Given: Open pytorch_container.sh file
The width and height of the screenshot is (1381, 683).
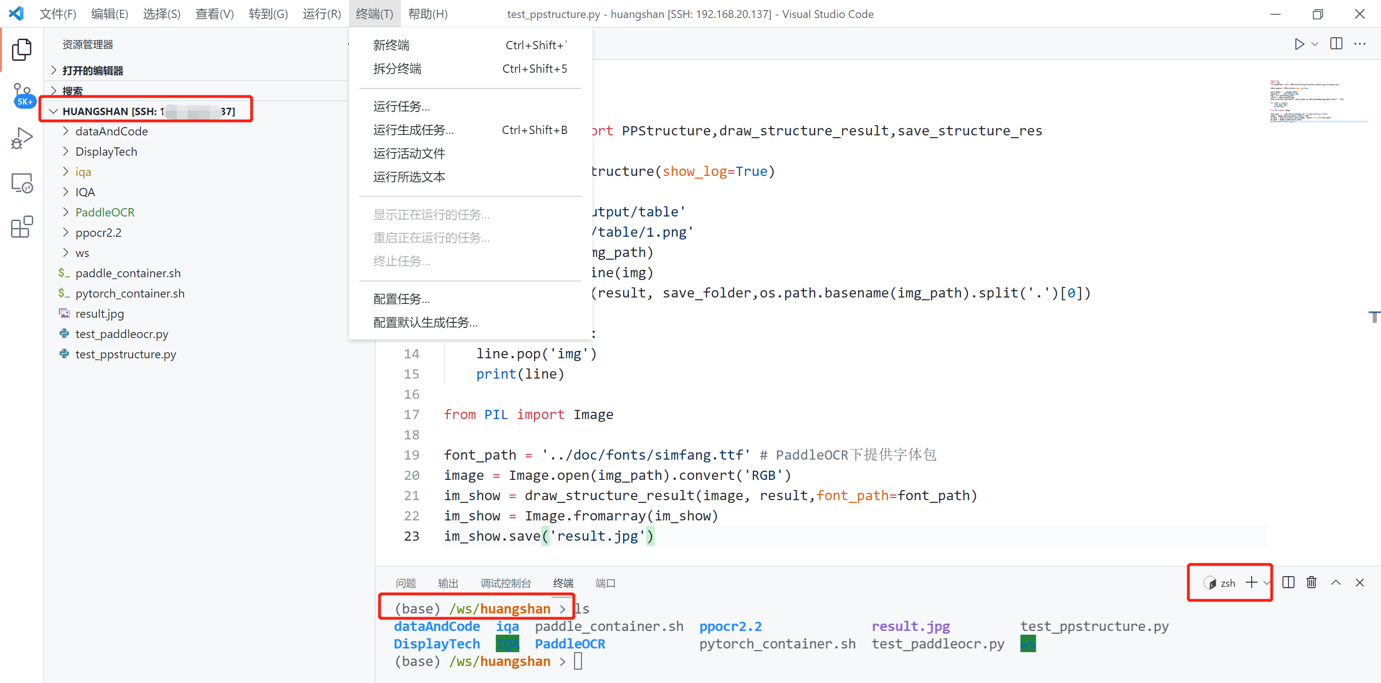Looking at the screenshot, I should click(x=130, y=293).
